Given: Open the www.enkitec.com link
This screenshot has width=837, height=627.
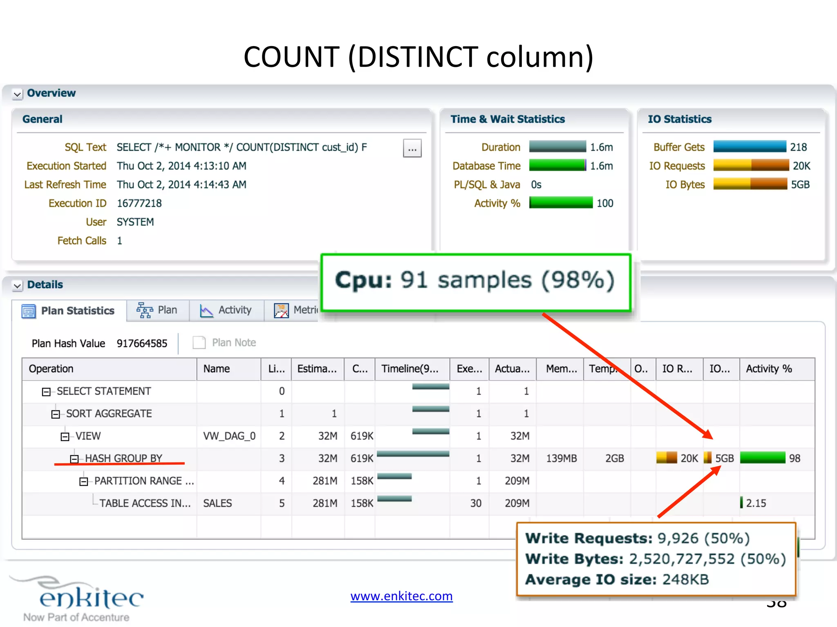Looking at the screenshot, I should click(x=401, y=596).
